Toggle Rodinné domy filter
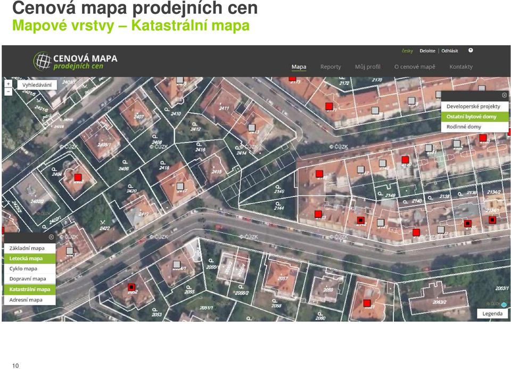This screenshot has width=511, height=369. pos(474,127)
